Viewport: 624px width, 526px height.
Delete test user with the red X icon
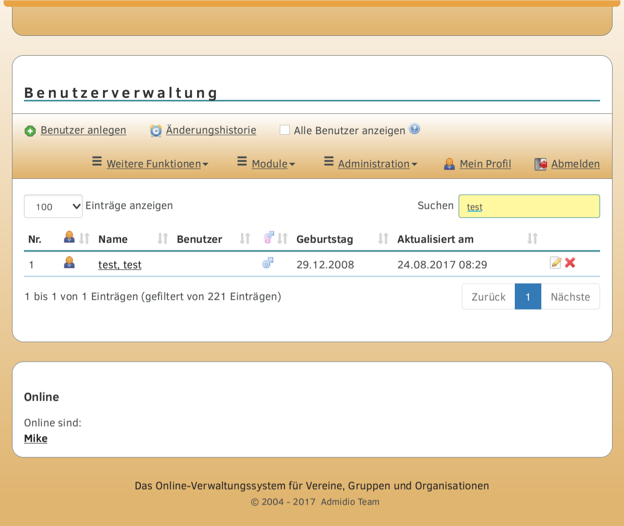click(x=570, y=263)
